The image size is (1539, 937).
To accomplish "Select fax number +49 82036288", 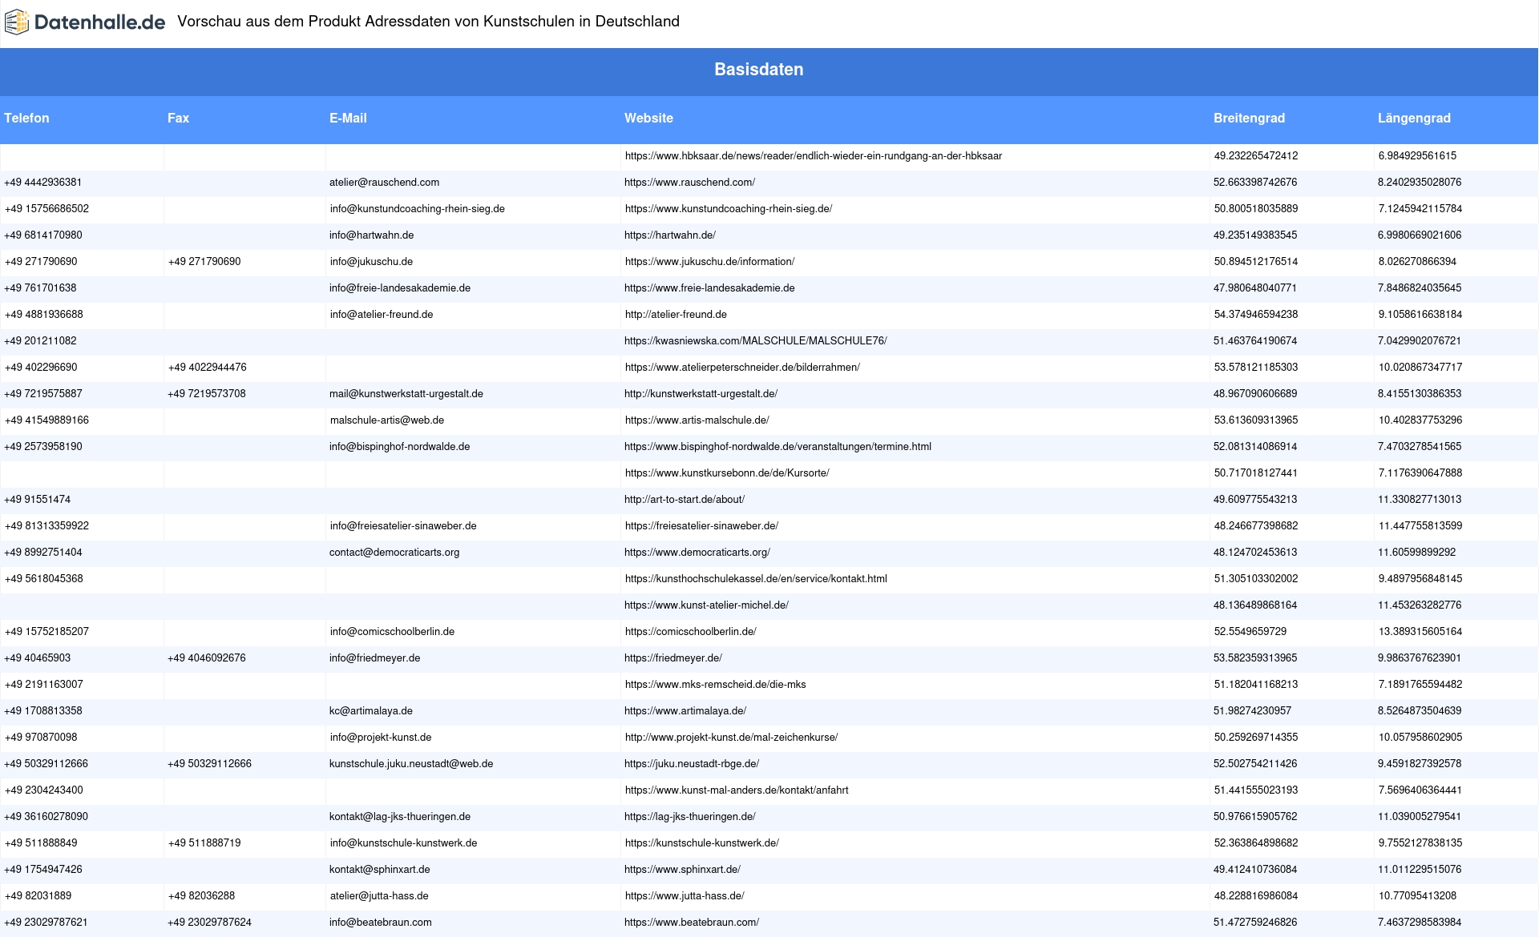I will click(201, 896).
